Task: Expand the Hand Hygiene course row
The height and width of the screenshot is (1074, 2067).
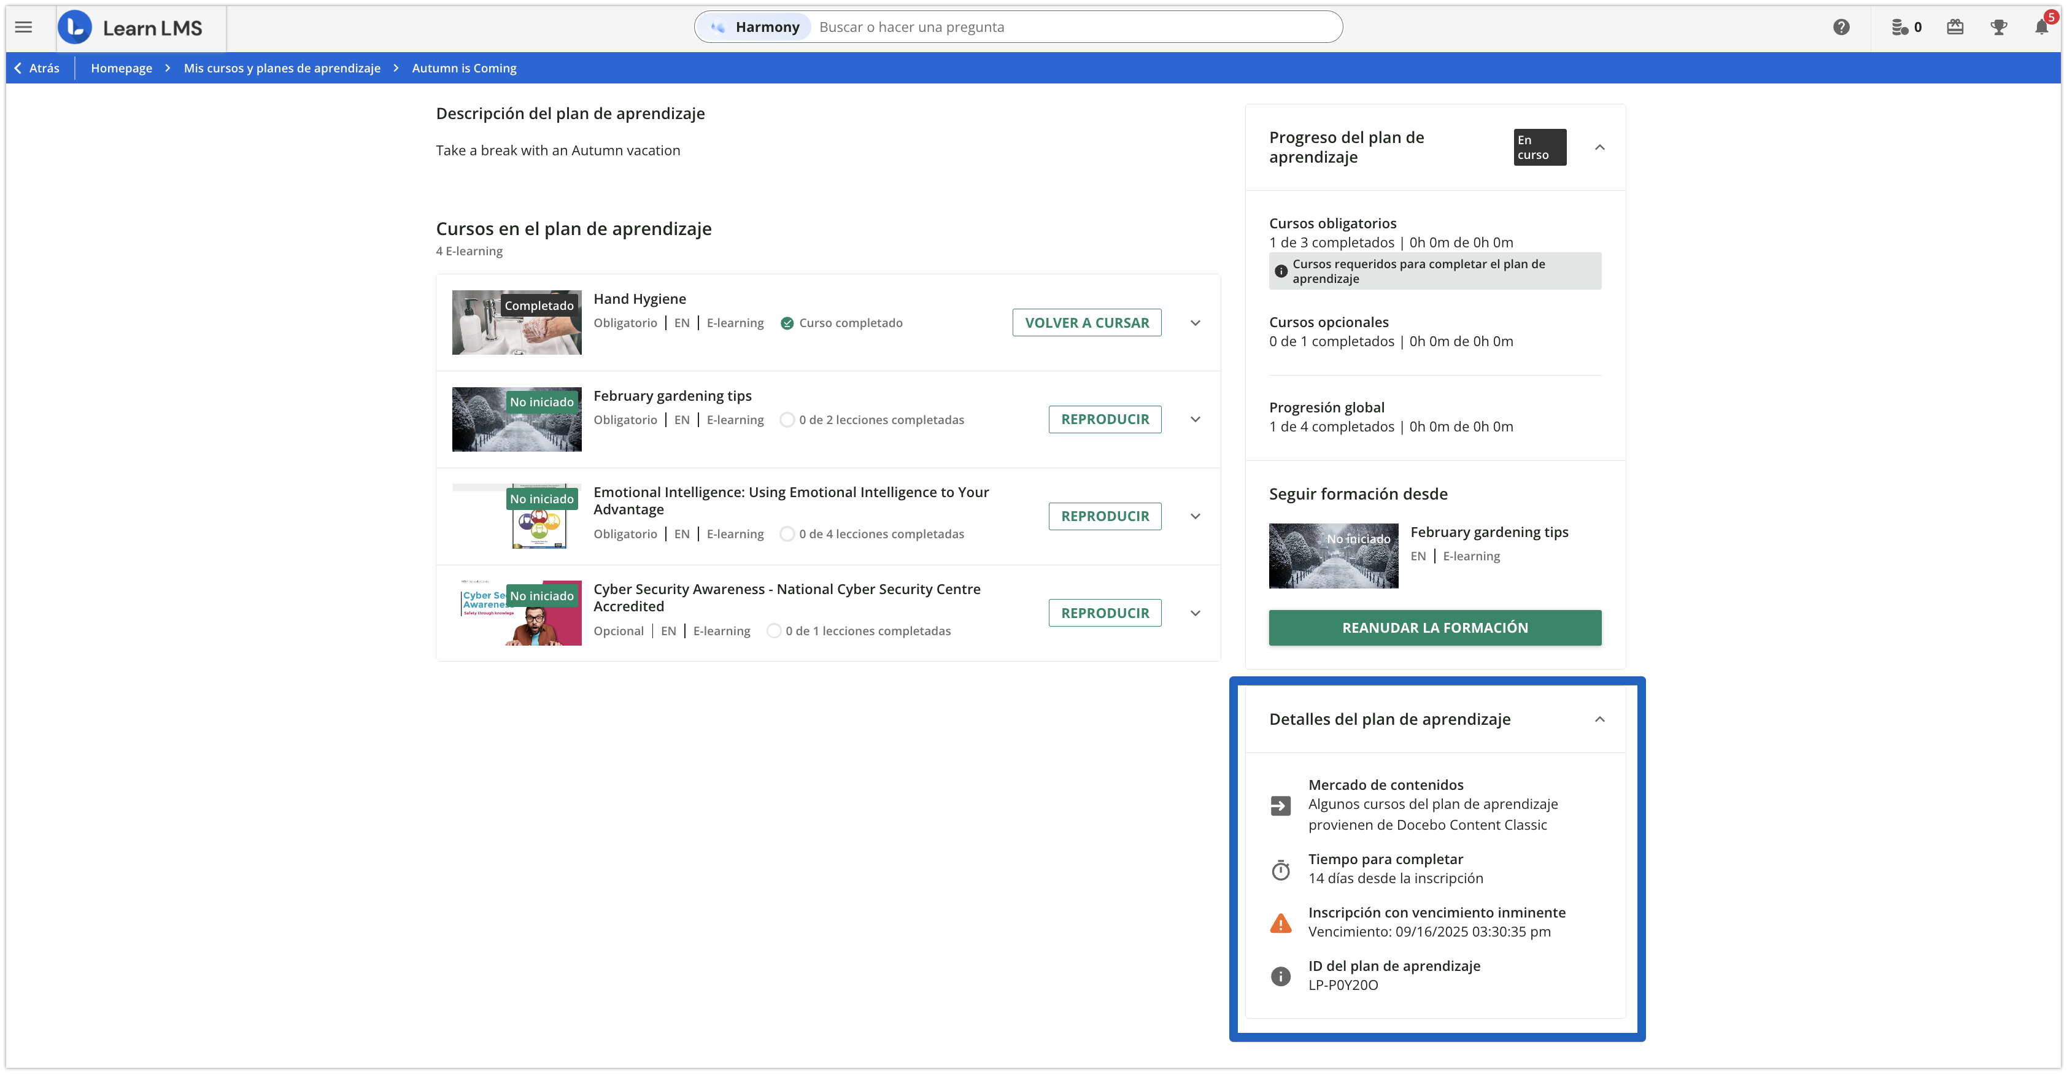Action: (1196, 323)
